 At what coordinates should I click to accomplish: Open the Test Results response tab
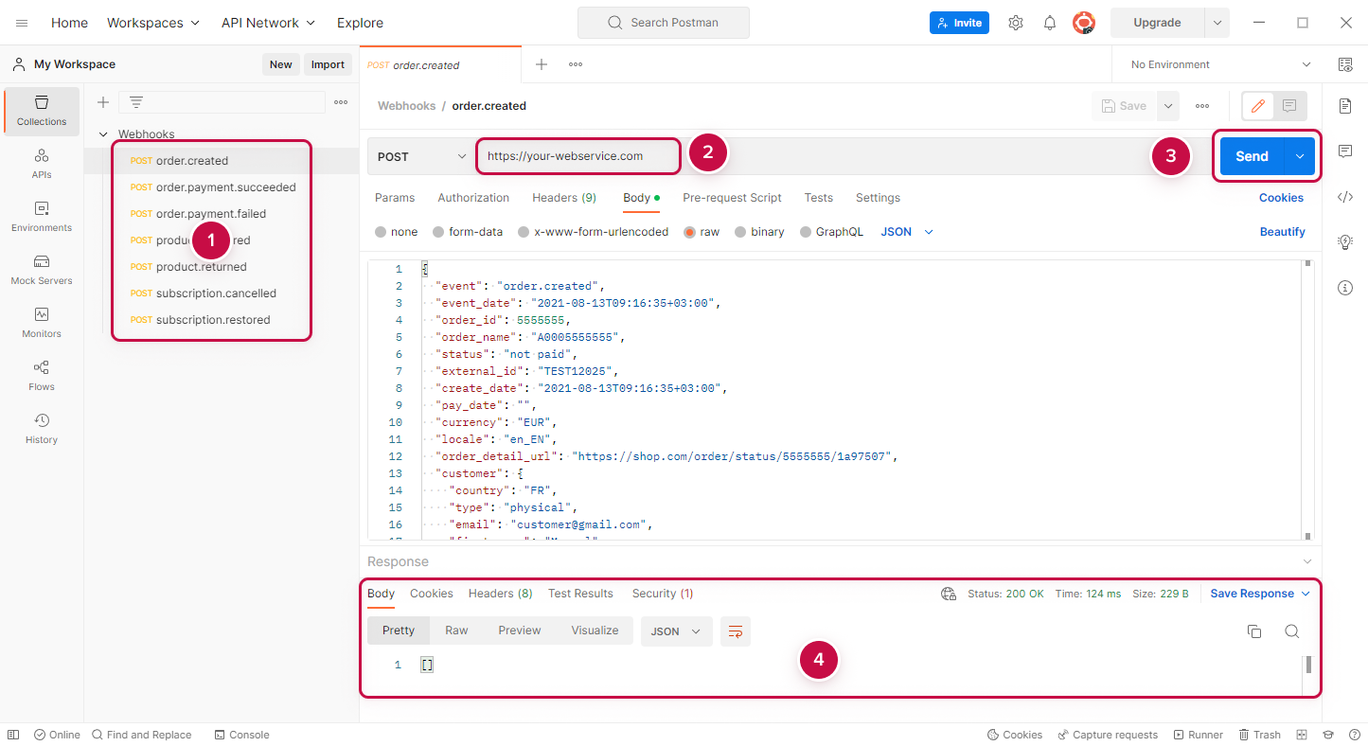click(580, 594)
